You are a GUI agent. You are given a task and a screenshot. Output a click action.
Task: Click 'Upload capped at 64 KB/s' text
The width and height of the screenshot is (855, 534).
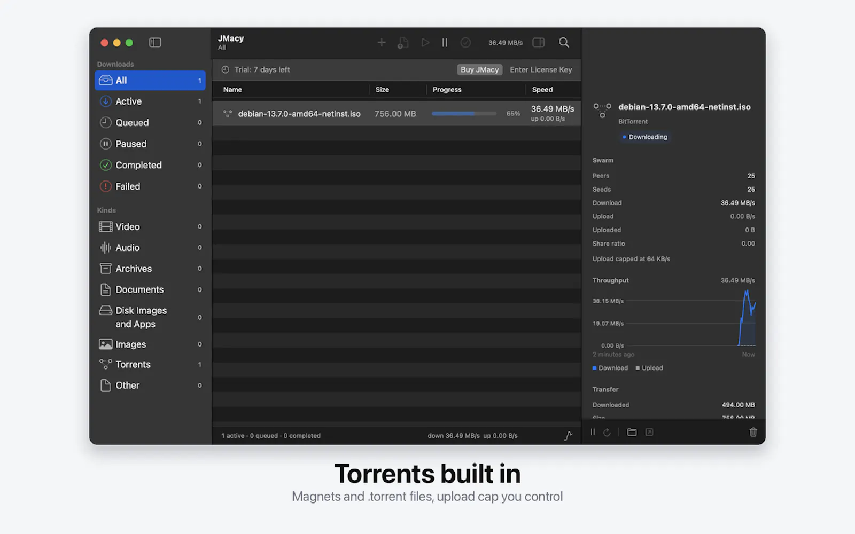click(631, 259)
